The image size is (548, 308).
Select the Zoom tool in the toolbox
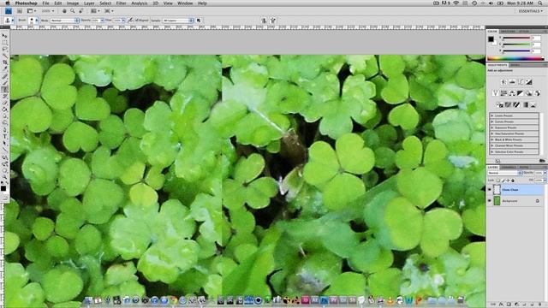point(4,177)
